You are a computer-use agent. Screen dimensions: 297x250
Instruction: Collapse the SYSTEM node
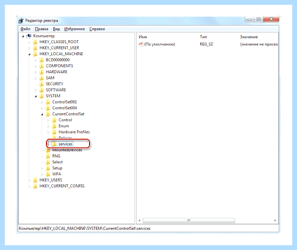pos(35,96)
